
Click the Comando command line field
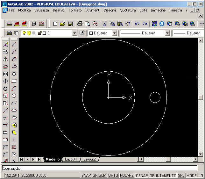[102, 168]
